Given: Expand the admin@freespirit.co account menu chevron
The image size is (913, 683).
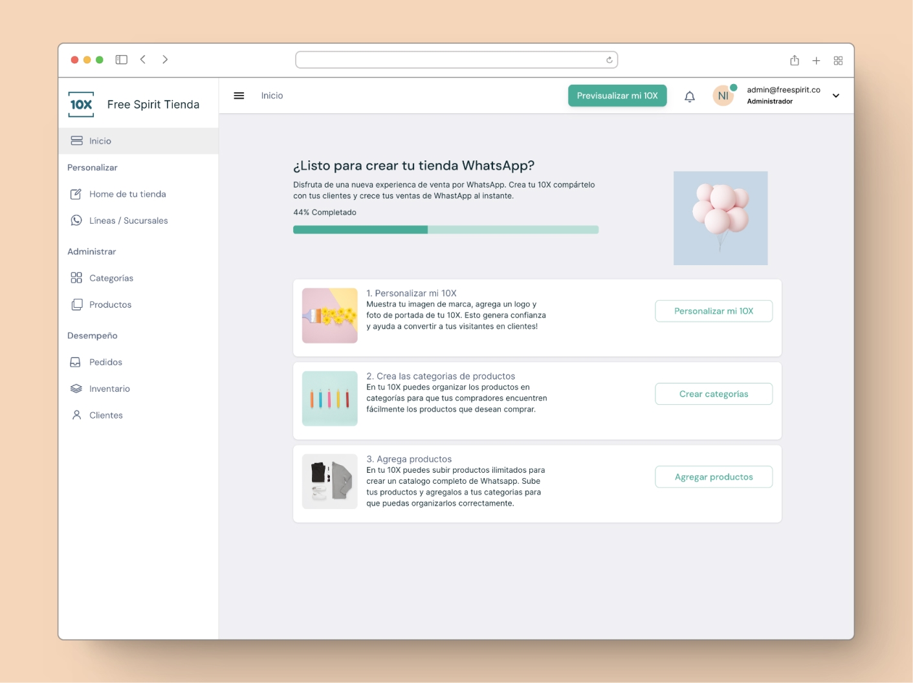Looking at the screenshot, I should pos(836,95).
